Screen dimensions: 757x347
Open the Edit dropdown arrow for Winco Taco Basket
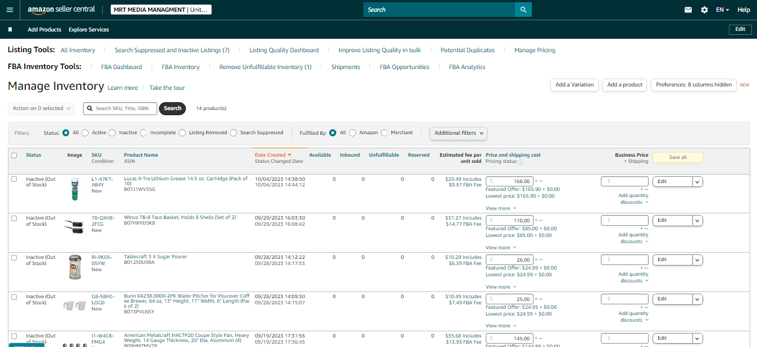point(697,221)
